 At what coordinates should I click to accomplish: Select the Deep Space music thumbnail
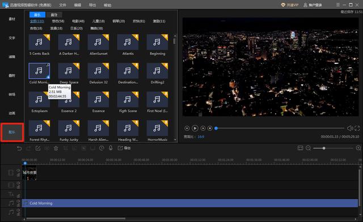tap(69, 71)
